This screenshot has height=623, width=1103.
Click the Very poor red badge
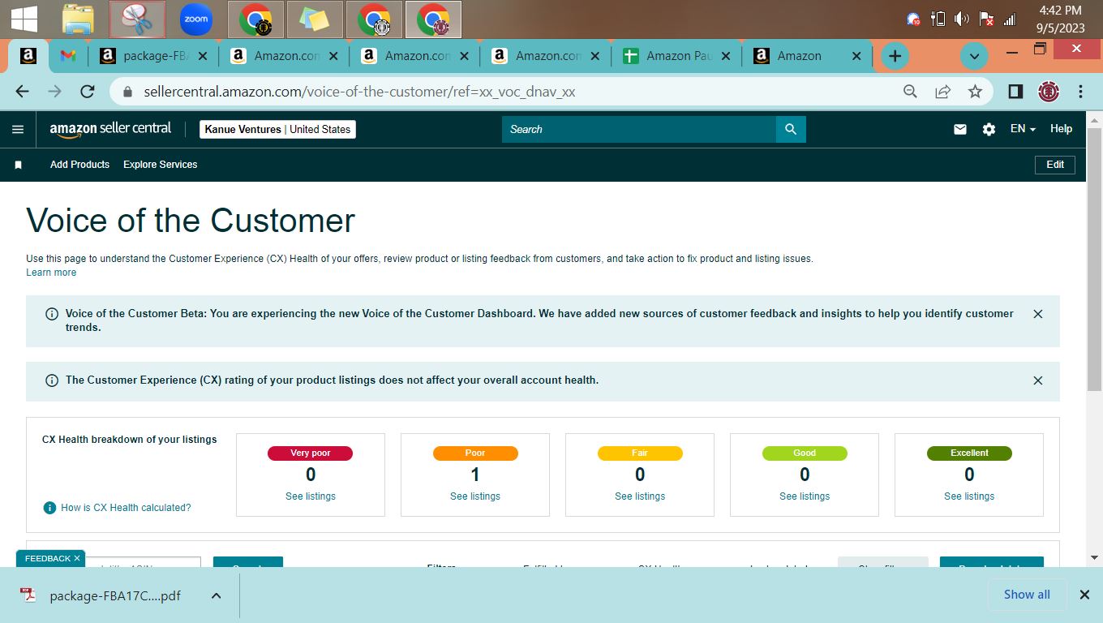(x=310, y=453)
